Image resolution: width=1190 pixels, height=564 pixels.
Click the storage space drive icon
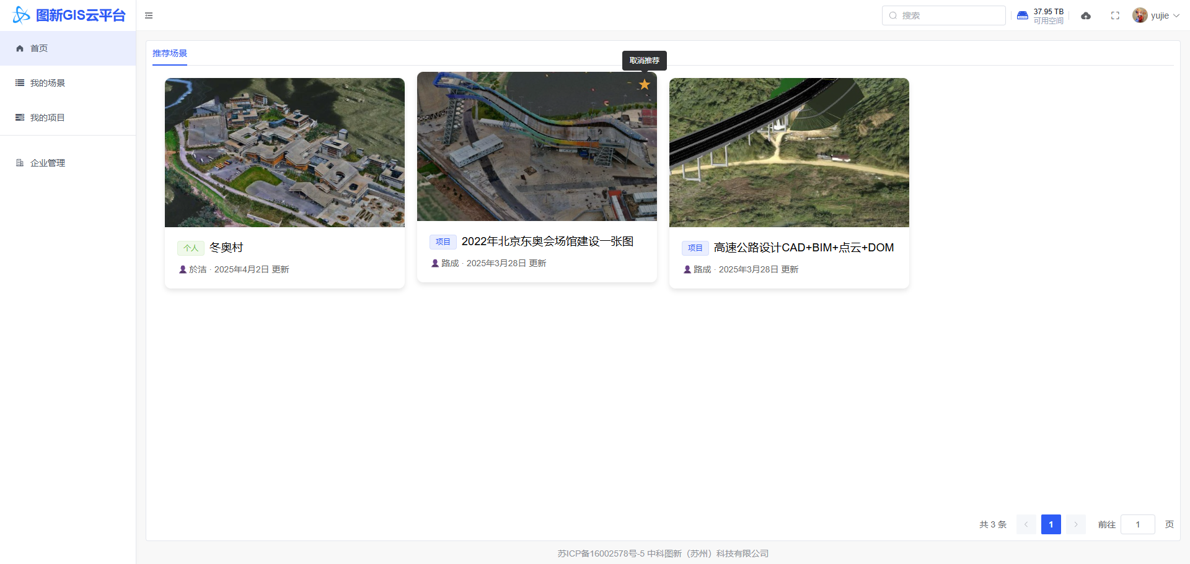coord(1023,15)
